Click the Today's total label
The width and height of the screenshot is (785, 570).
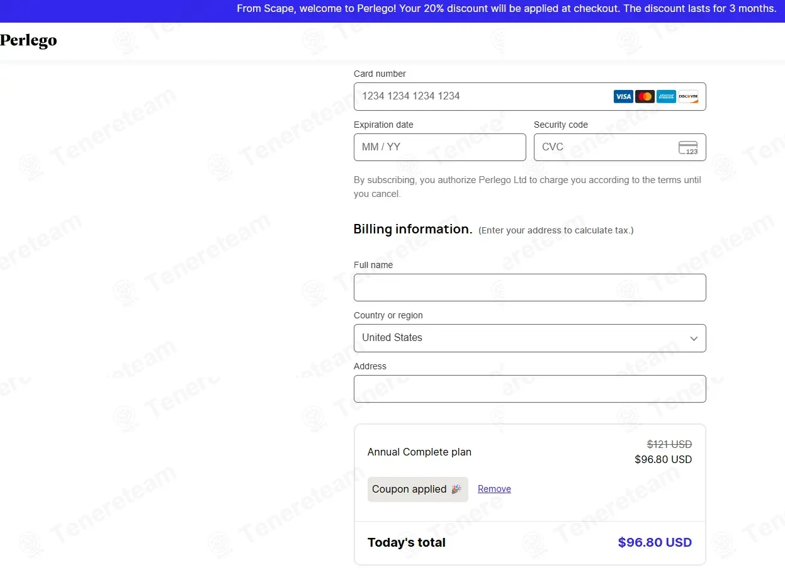point(407,542)
